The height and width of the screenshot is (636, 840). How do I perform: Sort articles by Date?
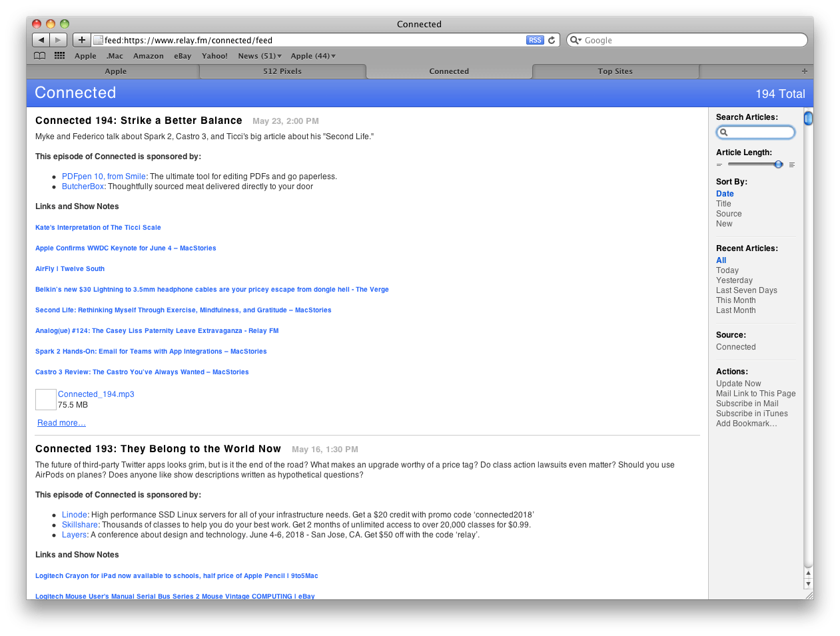tap(725, 194)
